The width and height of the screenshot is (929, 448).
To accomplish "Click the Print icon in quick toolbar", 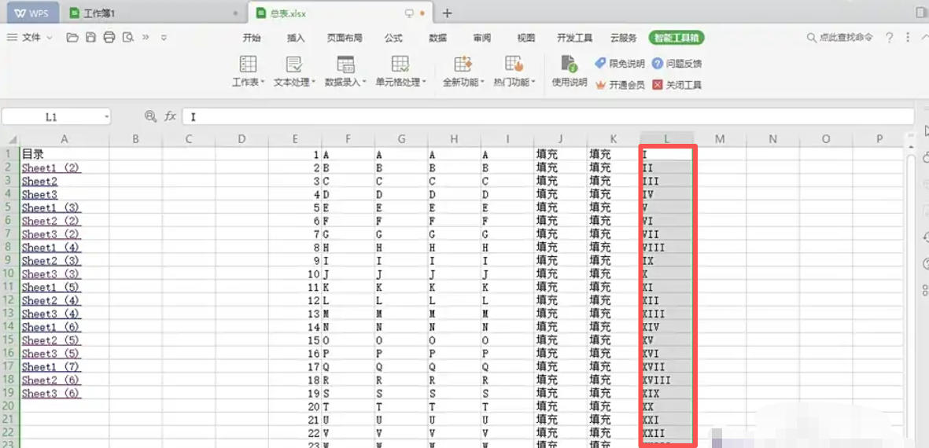I will coord(109,37).
